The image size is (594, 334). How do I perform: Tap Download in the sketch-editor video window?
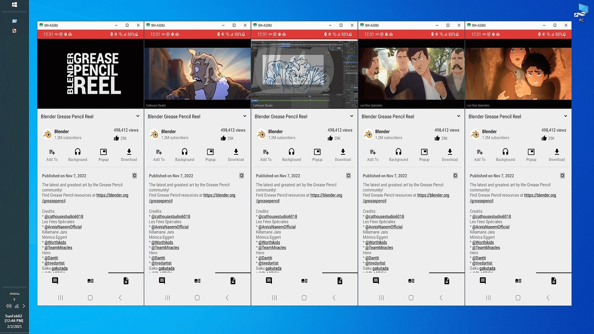tap(343, 155)
